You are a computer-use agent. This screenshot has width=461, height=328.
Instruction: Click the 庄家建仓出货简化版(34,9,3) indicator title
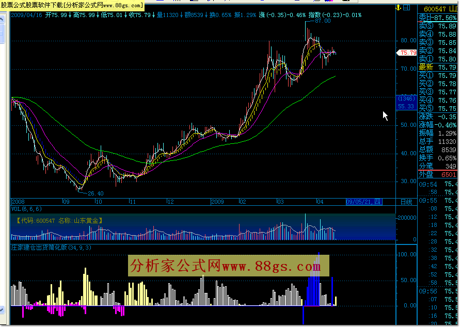(x=51, y=248)
